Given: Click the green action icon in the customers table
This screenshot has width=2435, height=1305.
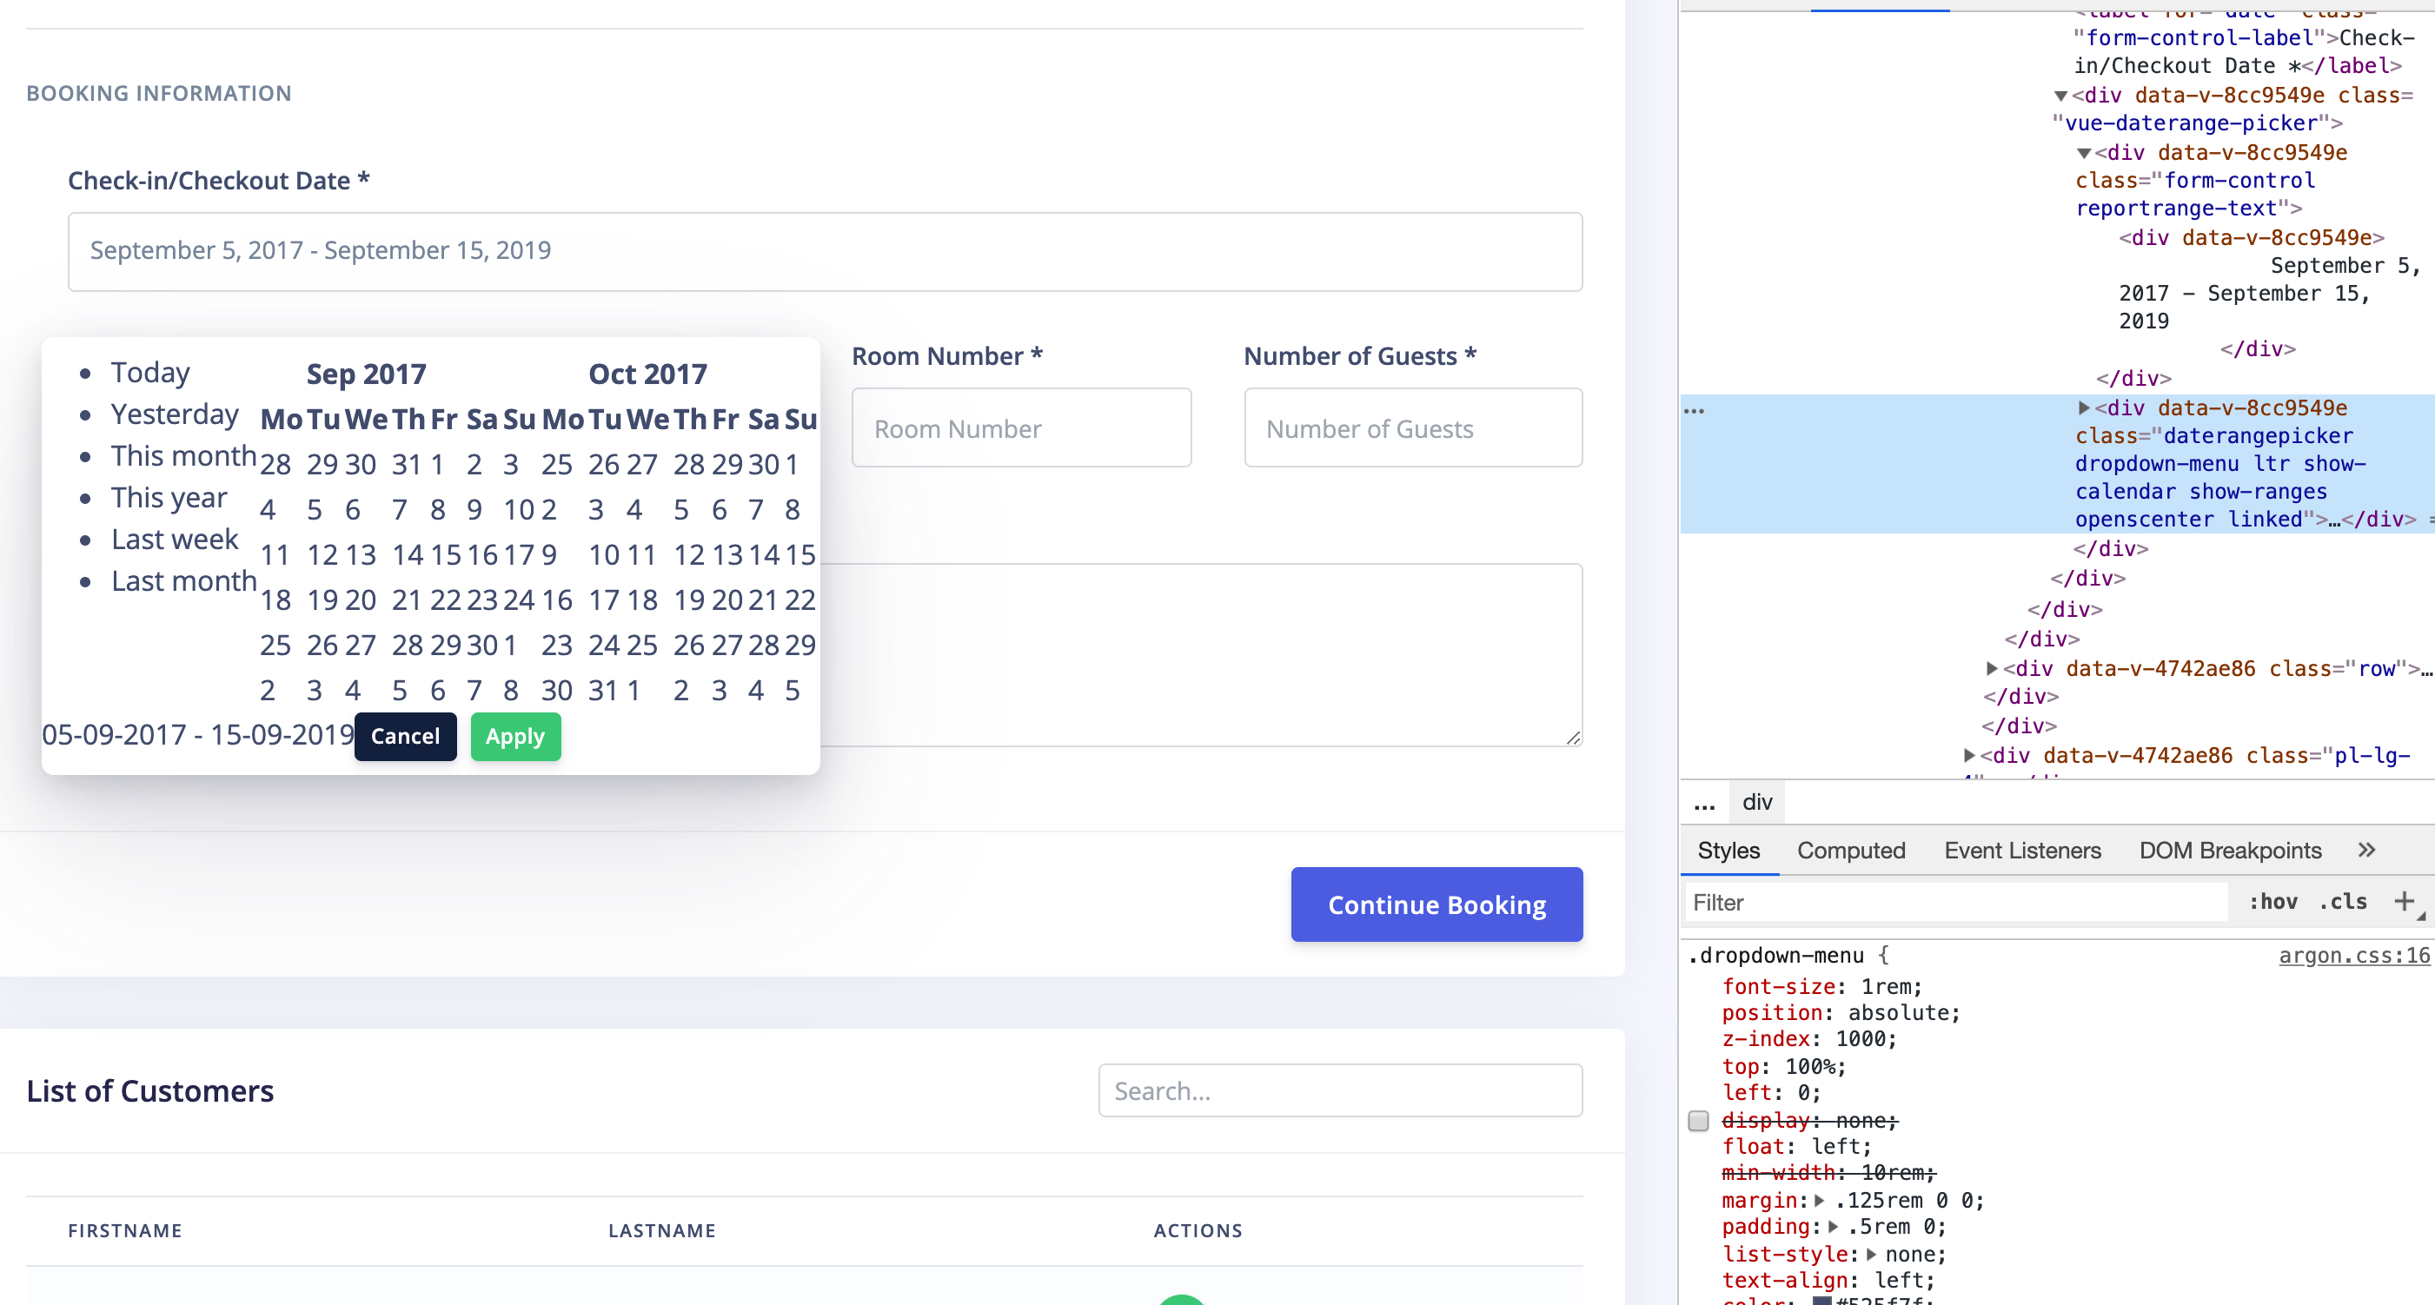Looking at the screenshot, I should [x=1183, y=1298].
